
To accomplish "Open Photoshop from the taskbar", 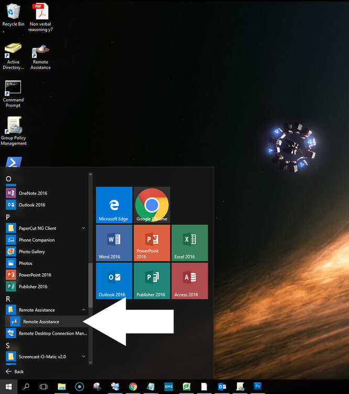I will 257,386.
